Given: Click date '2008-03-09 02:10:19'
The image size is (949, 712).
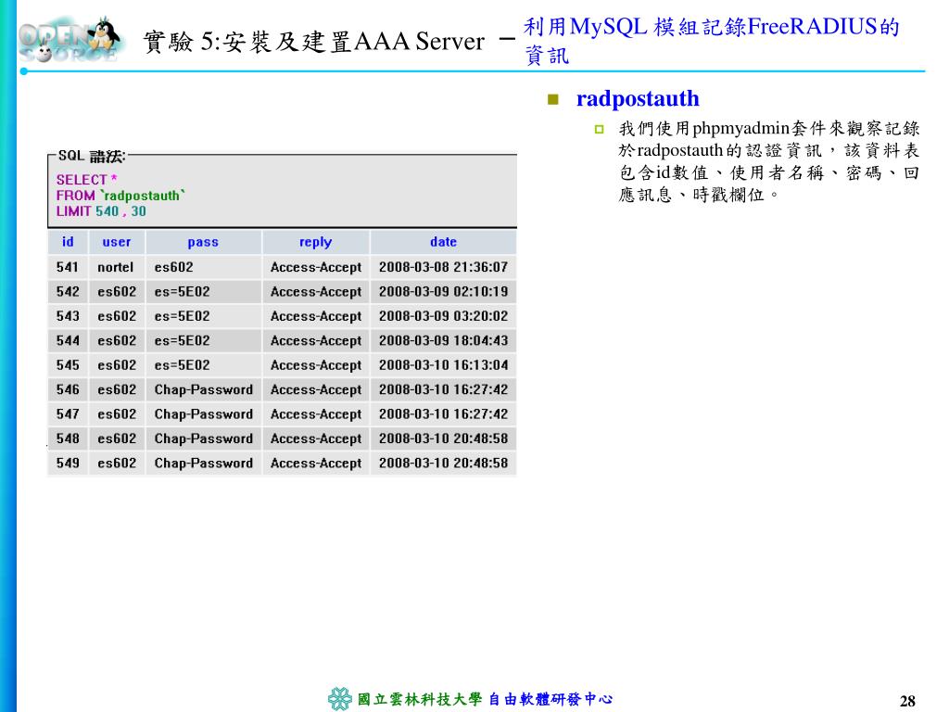Looking at the screenshot, I should click(443, 292).
